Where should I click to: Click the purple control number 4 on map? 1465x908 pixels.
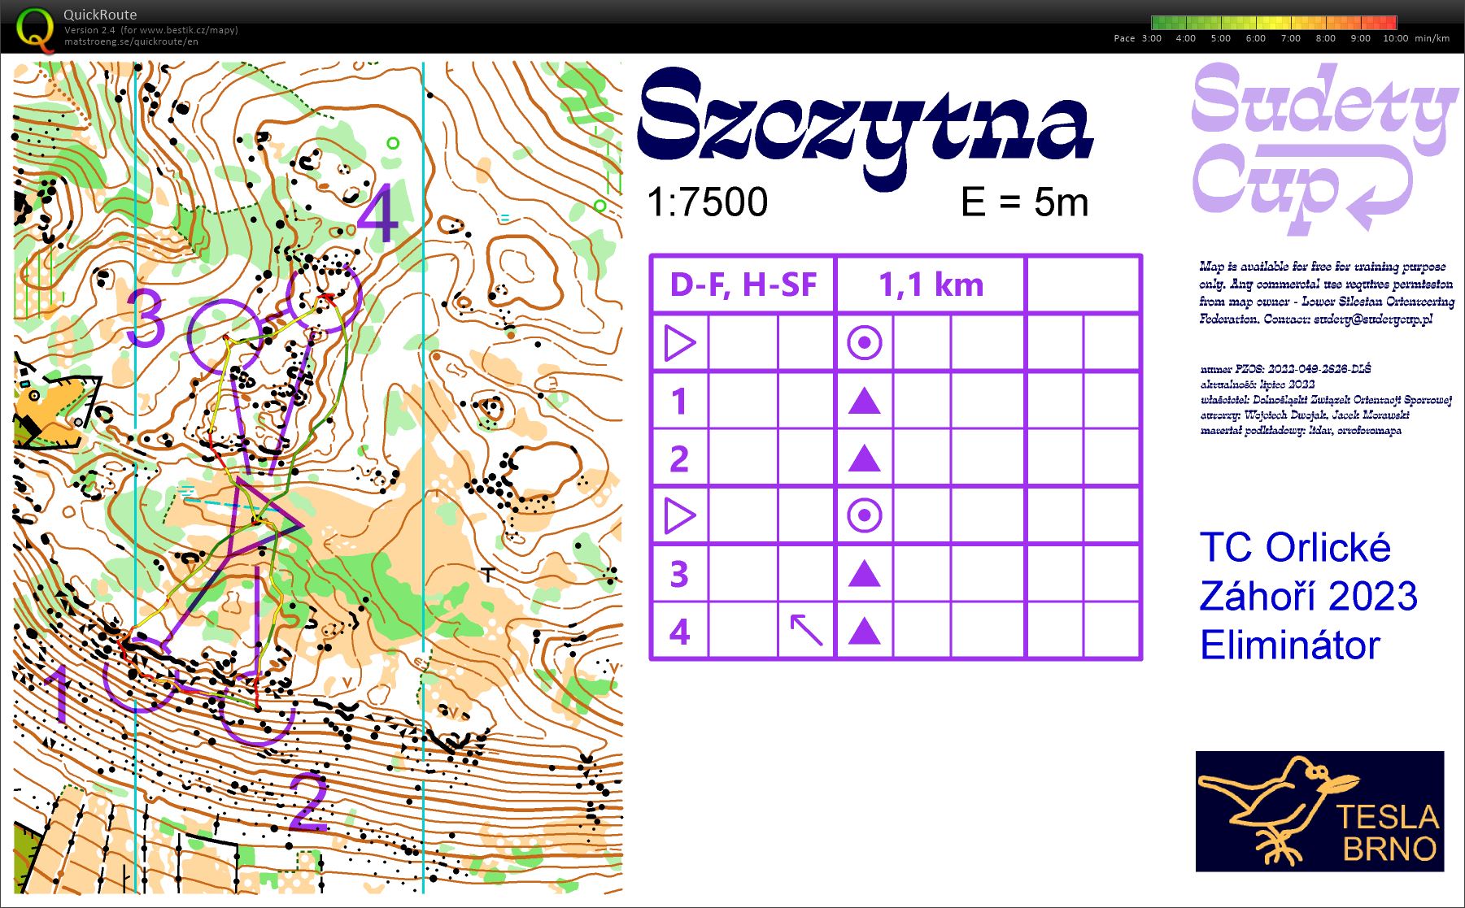377,214
